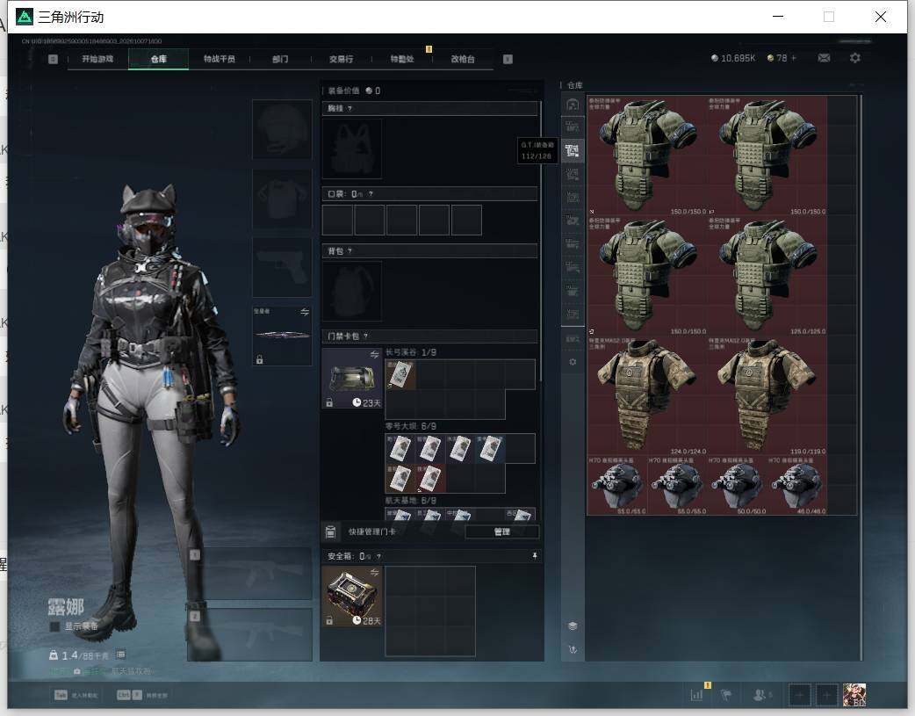Open the friends icon in bottom bar
Image resolution: width=915 pixels, height=716 pixels.
point(760,694)
